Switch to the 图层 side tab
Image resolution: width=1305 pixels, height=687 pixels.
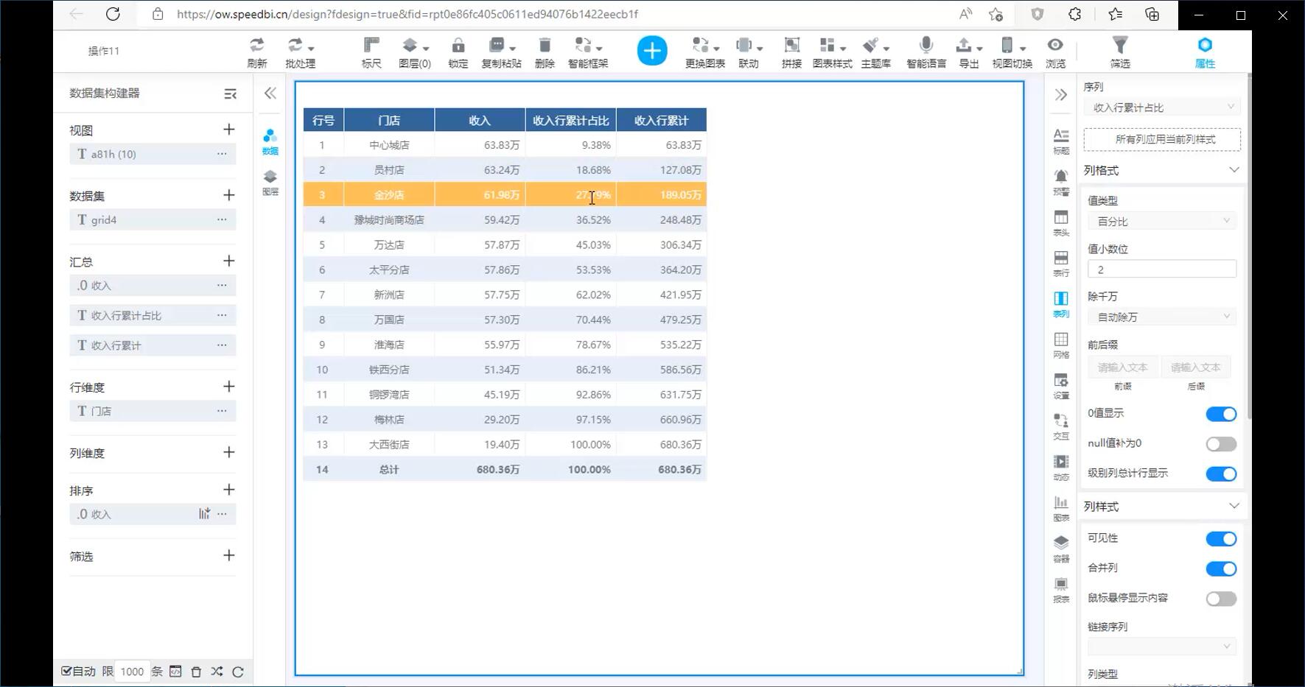click(270, 181)
